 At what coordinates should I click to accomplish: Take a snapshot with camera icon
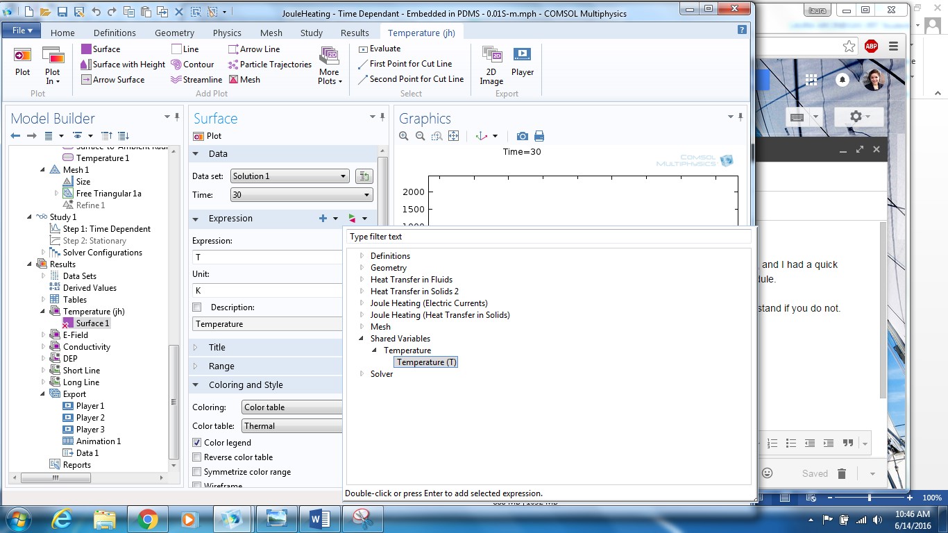[522, 136]
